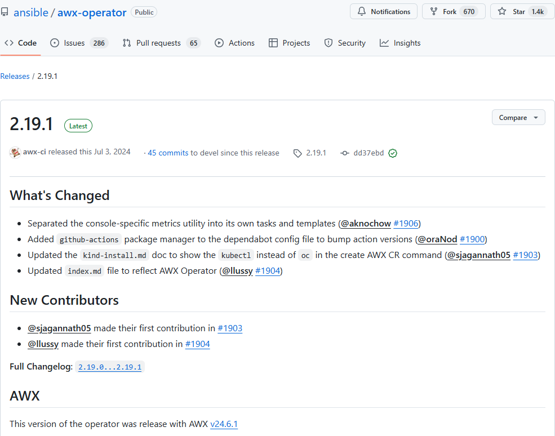Click the Notifications button label

[x=390, y=12]
